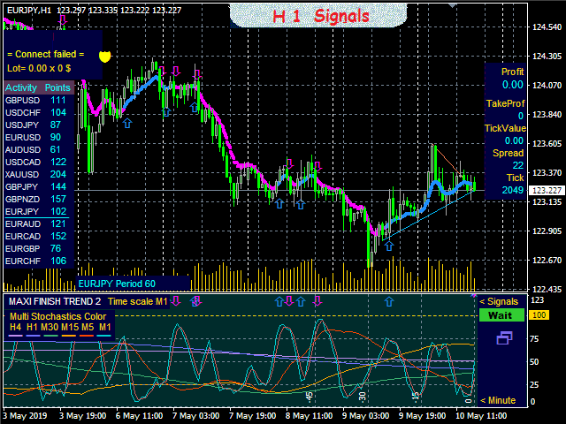Click the Activity column header
The image size is (566, 424).
pos(21,87)
